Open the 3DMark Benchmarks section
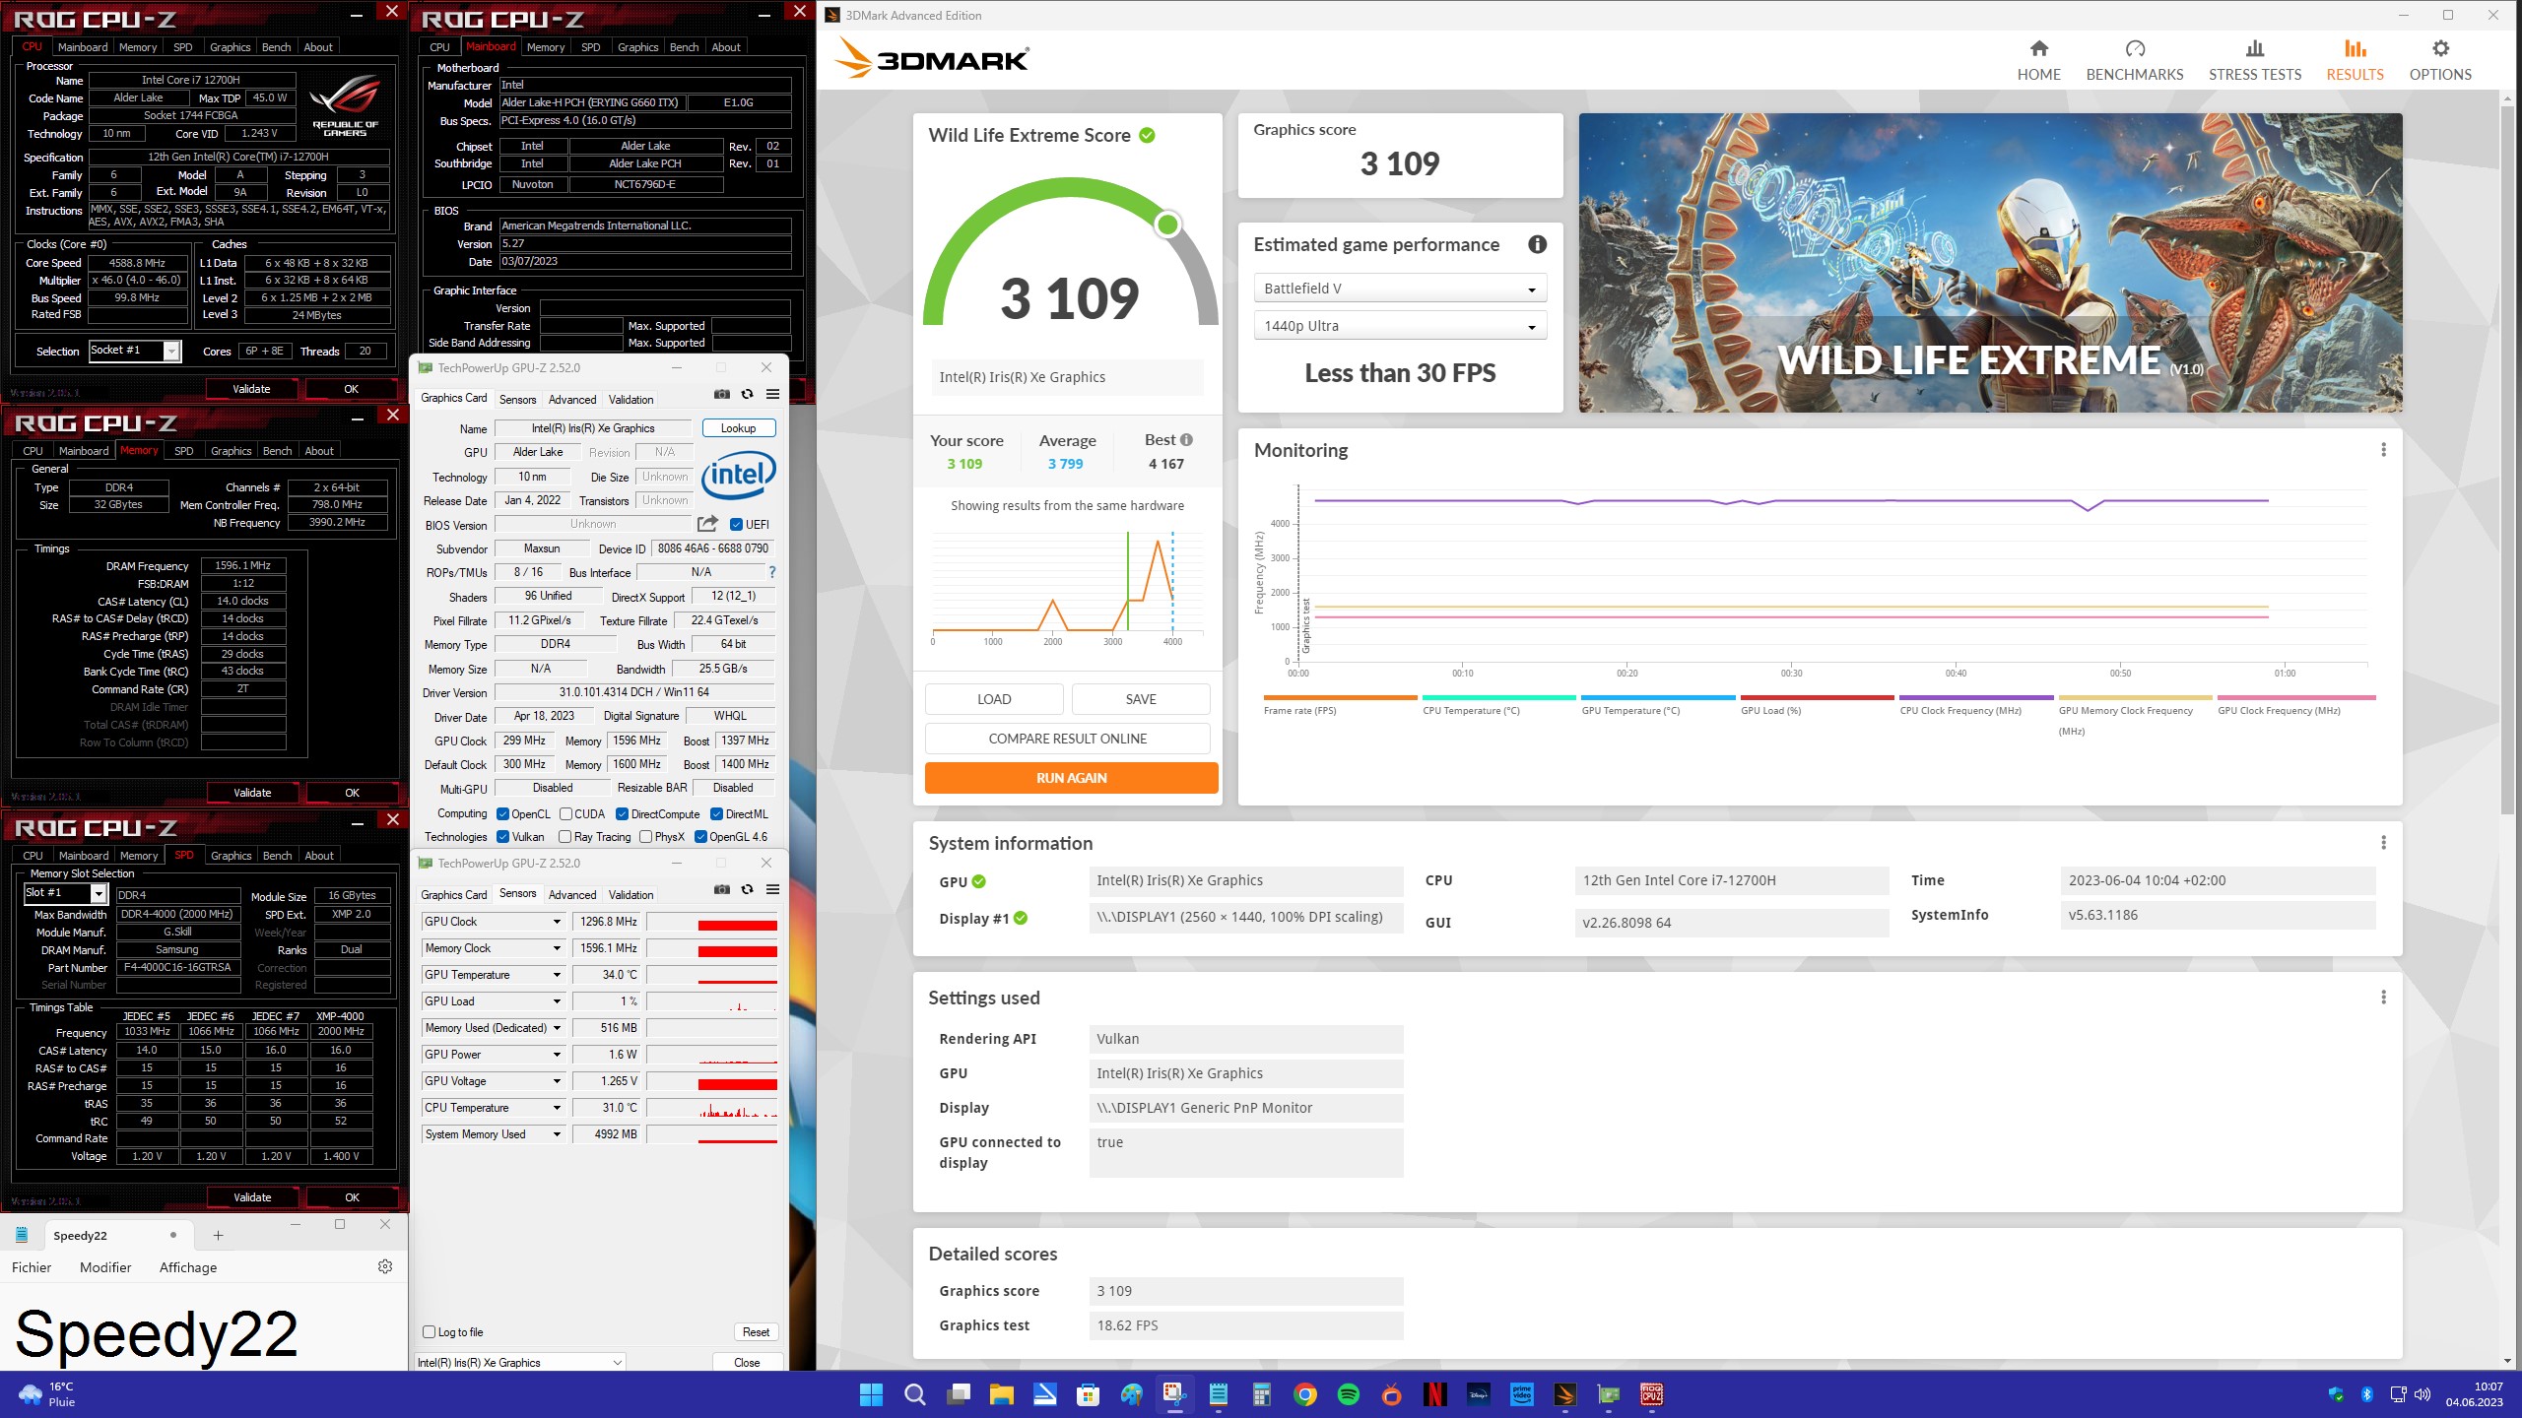 (2134, 60)
